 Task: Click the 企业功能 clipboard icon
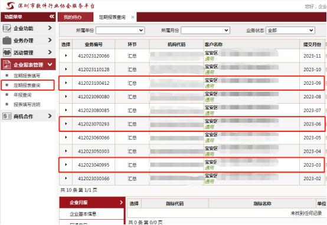tap(6, 28)
